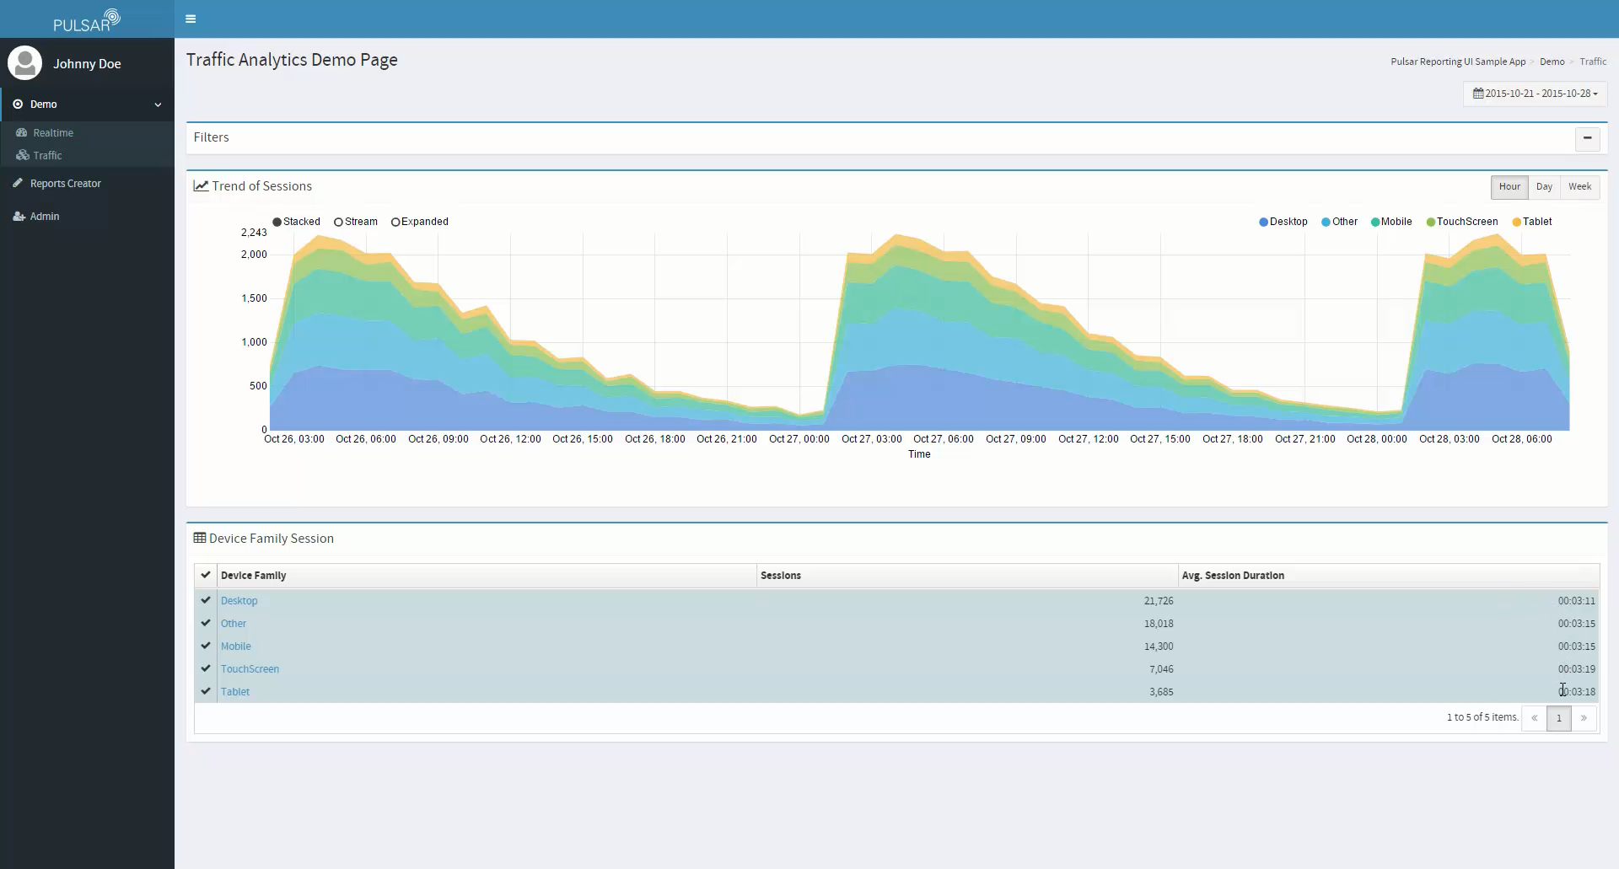
Task: Click the Demo breadcrumb link
Action: pyautogui.click(x=1552, y=62)
